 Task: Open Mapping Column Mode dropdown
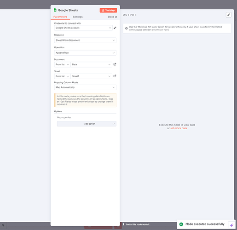(85, 87)
